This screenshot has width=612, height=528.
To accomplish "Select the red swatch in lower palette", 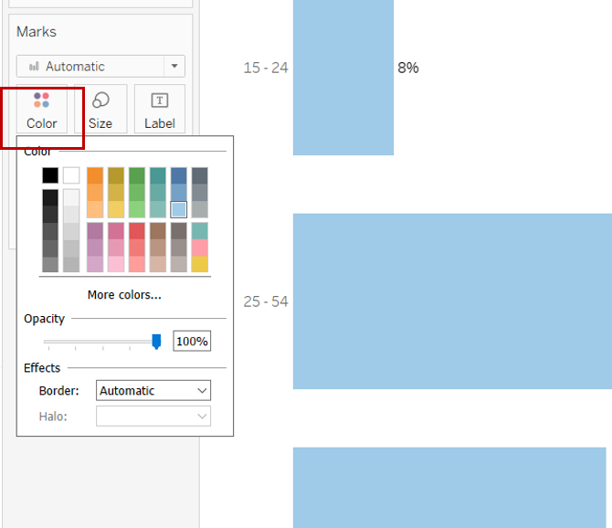I will (x=137, y=231).
